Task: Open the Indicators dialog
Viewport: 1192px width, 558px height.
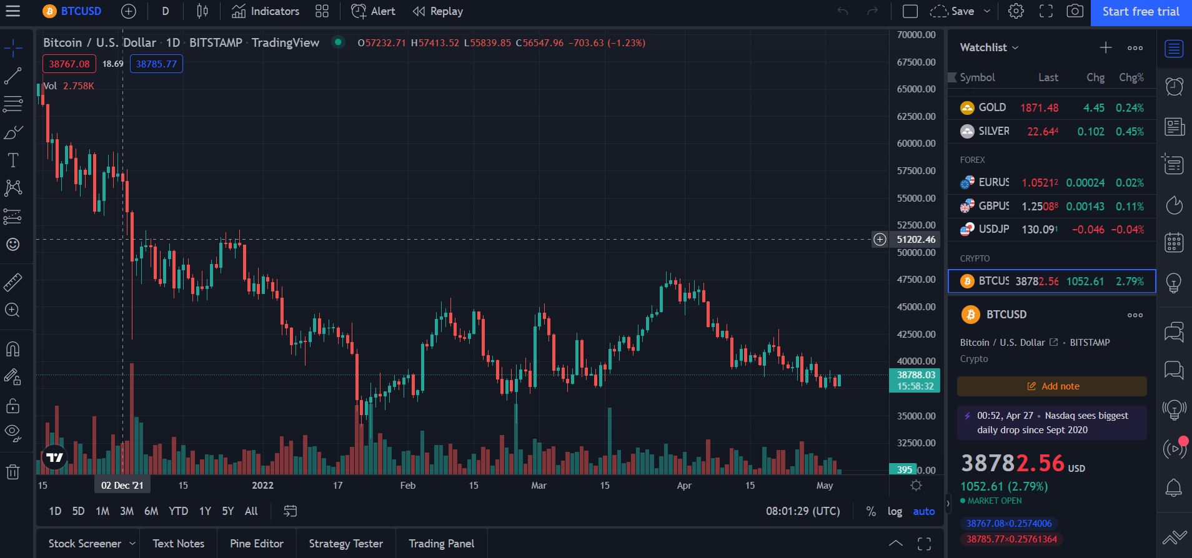Action: (266, 11)
